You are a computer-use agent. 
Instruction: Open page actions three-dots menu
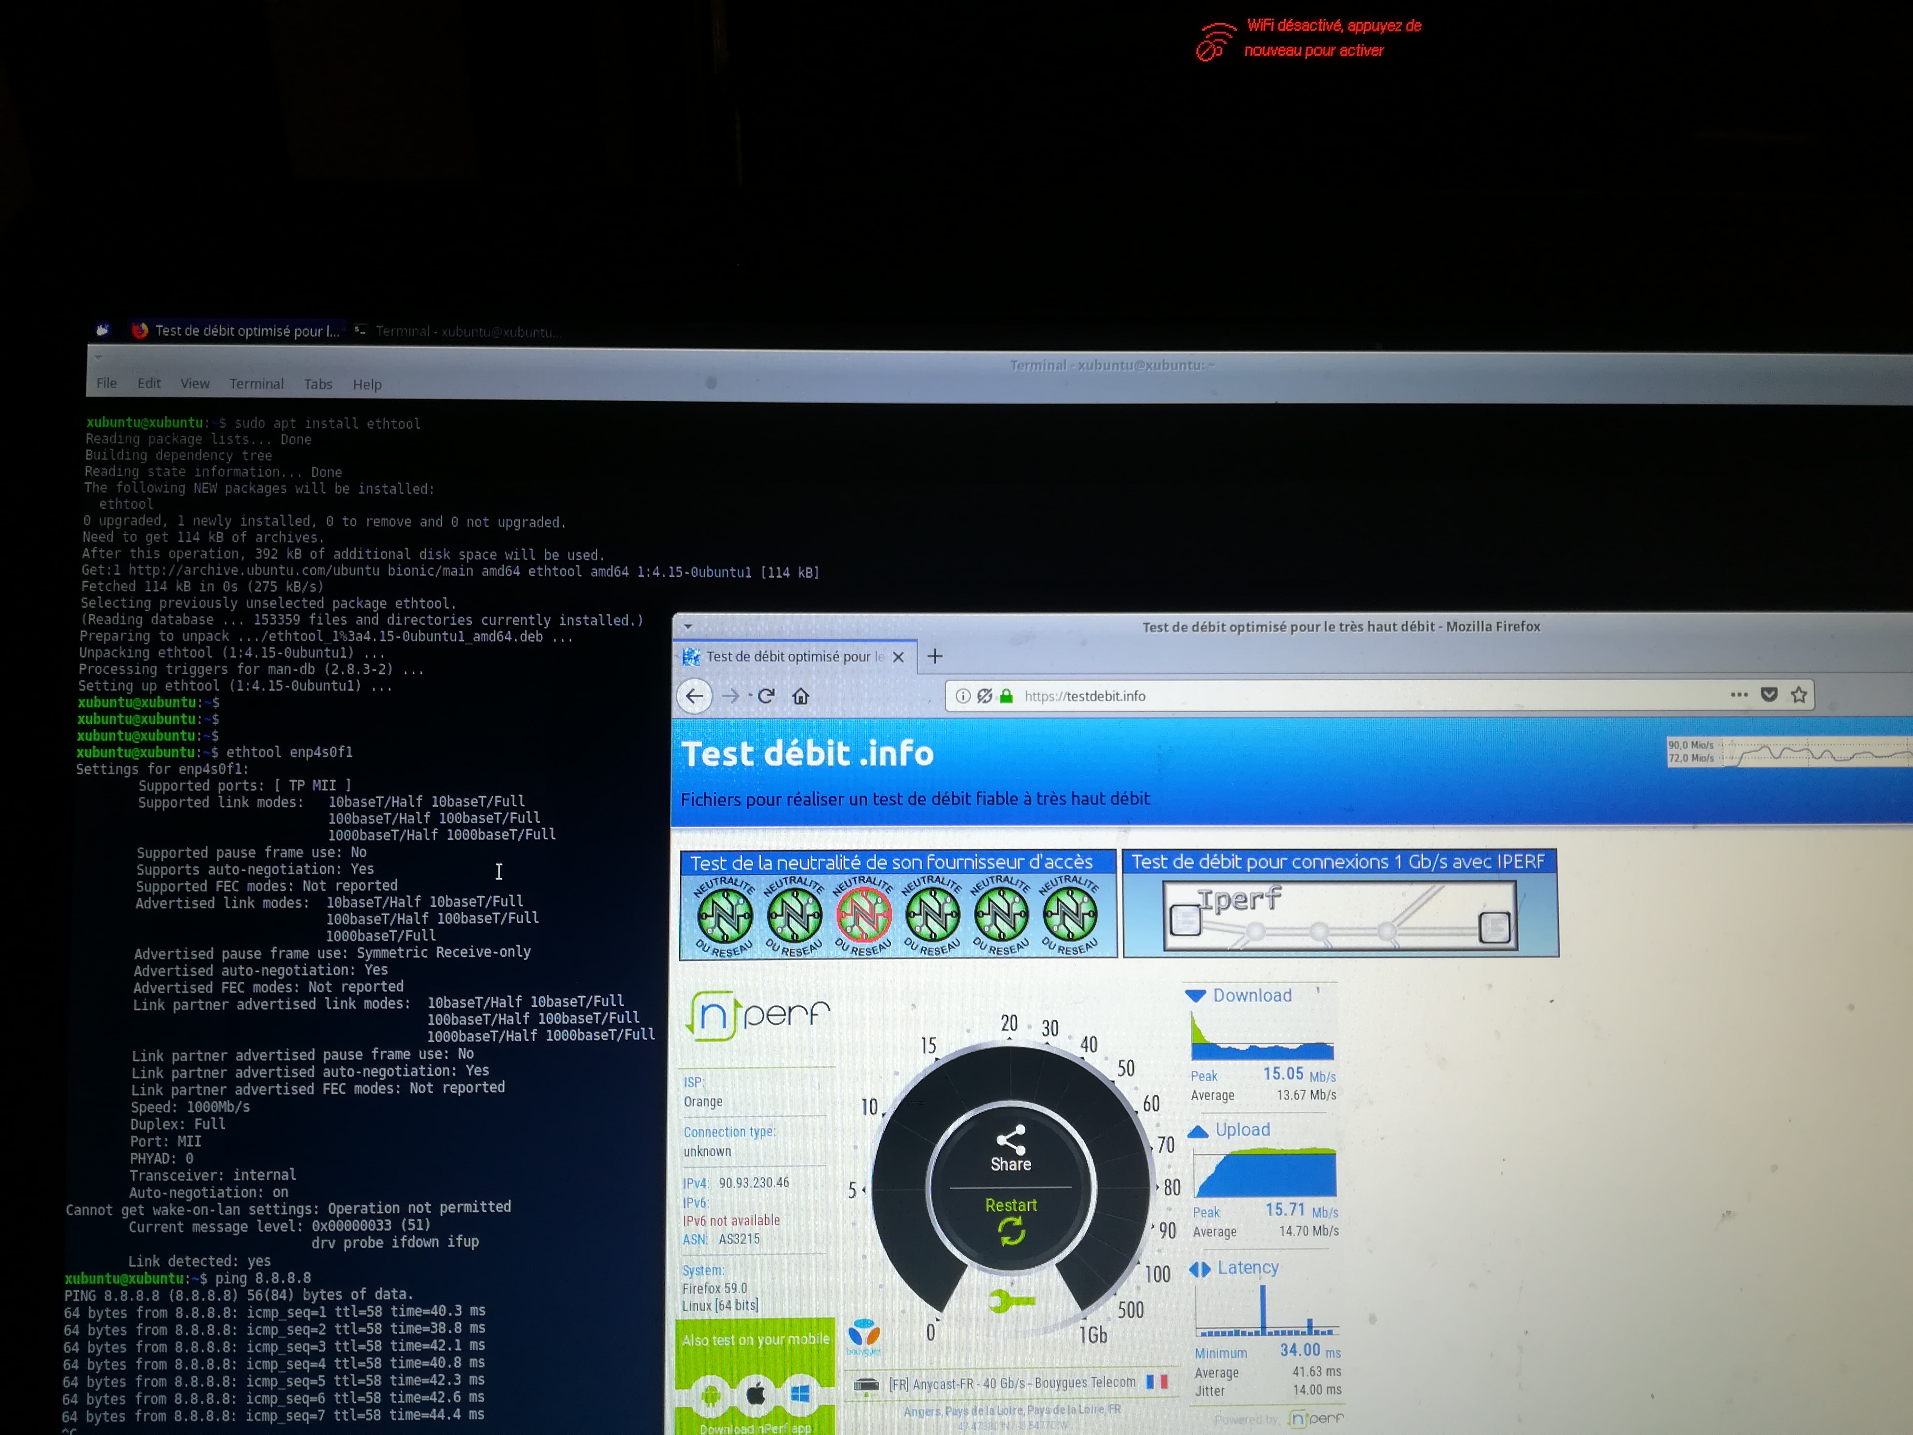(x=1739, y=695)
